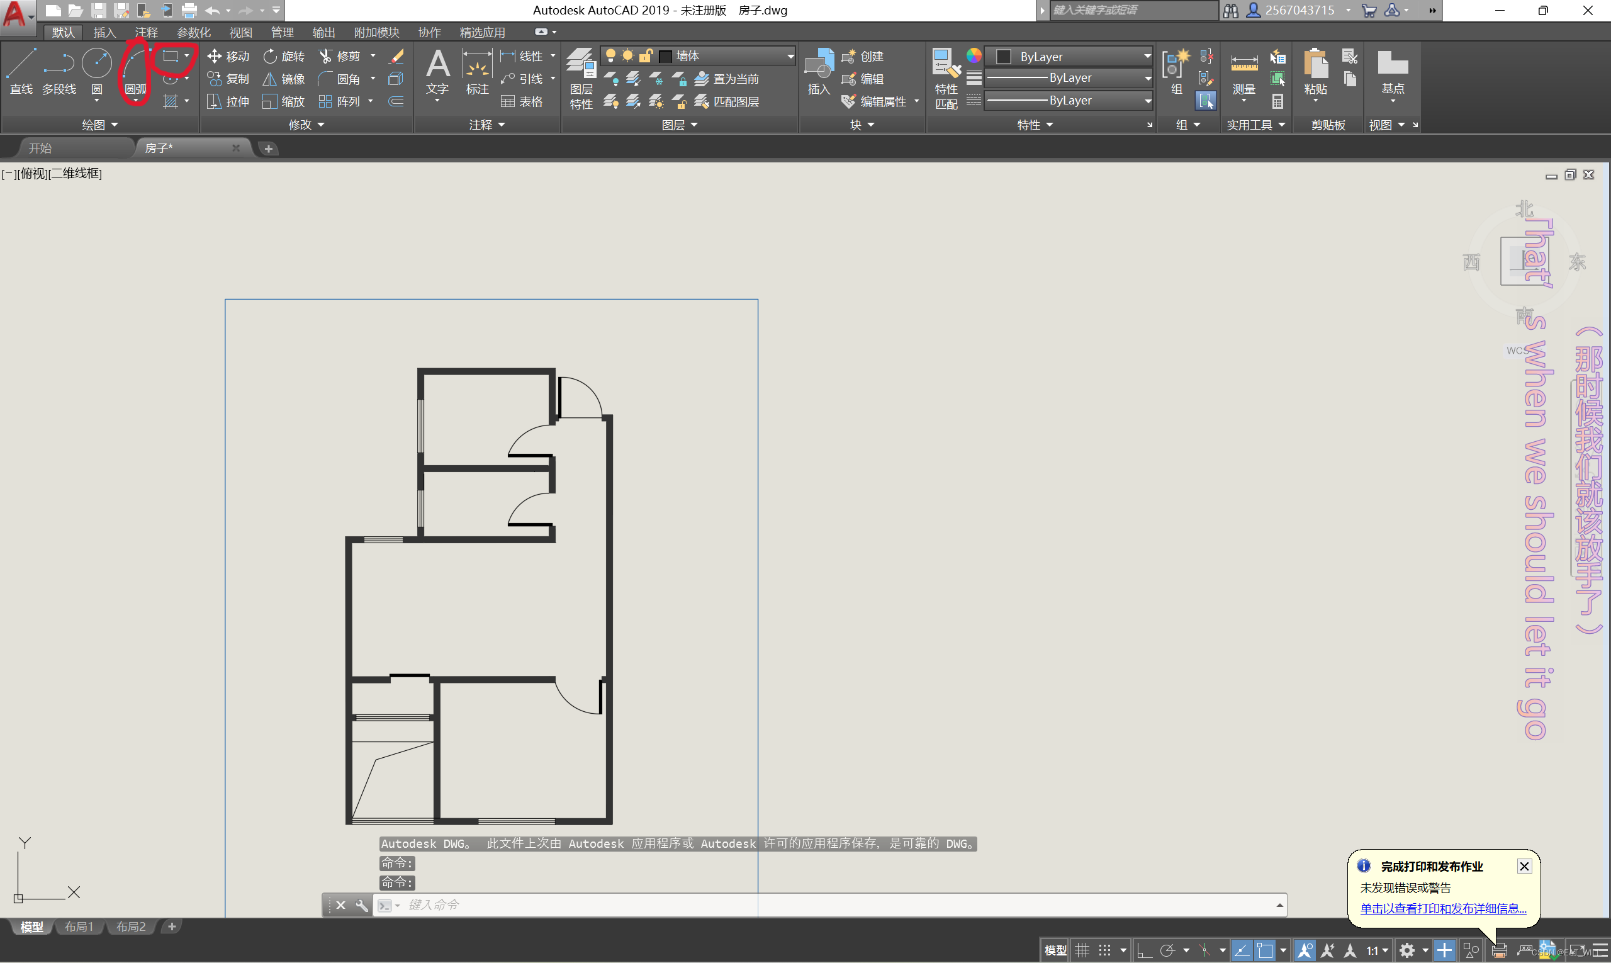Toggle the lock on the 墙体 layer
The image size is (1611, 963).
pos(646,56)
